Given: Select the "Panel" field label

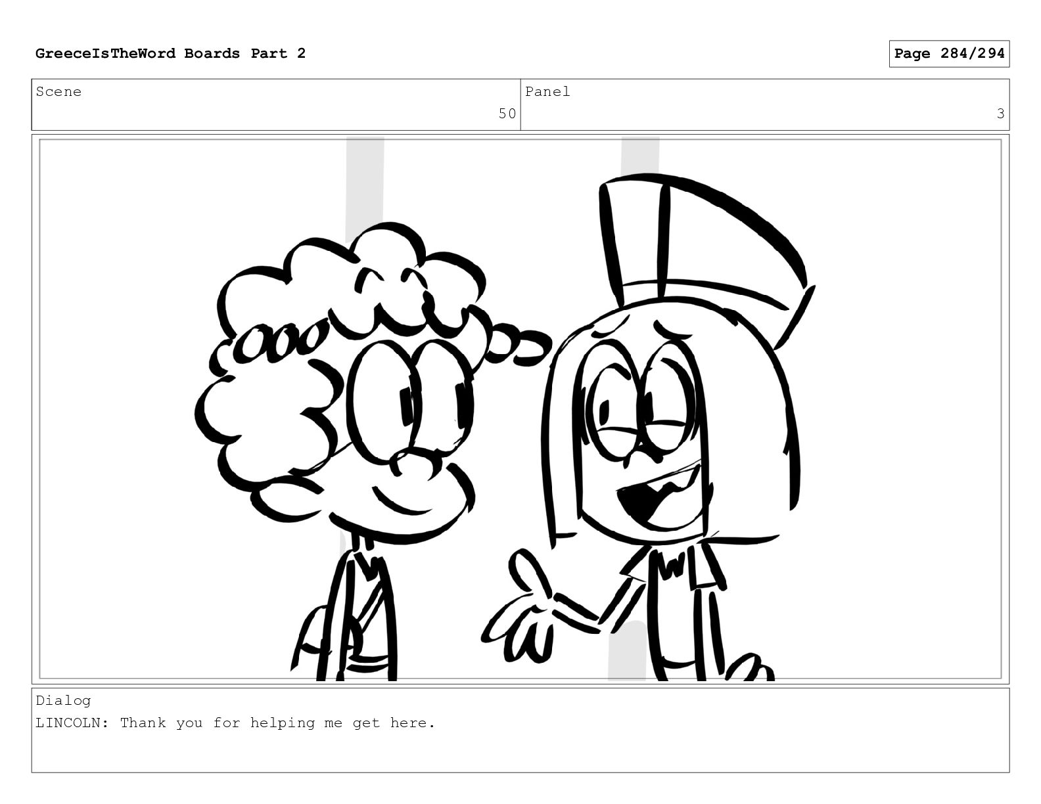Looking at the screenshot, I should pyautogui.click(x=547, y=92).
